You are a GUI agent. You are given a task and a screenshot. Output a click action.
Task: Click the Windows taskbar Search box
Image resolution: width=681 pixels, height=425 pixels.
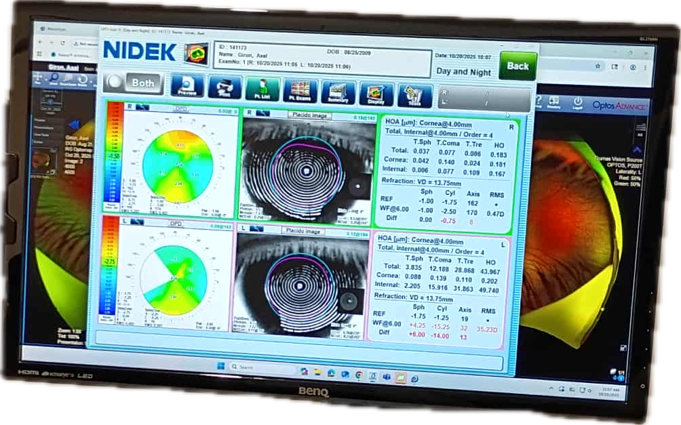coord(262,368)
